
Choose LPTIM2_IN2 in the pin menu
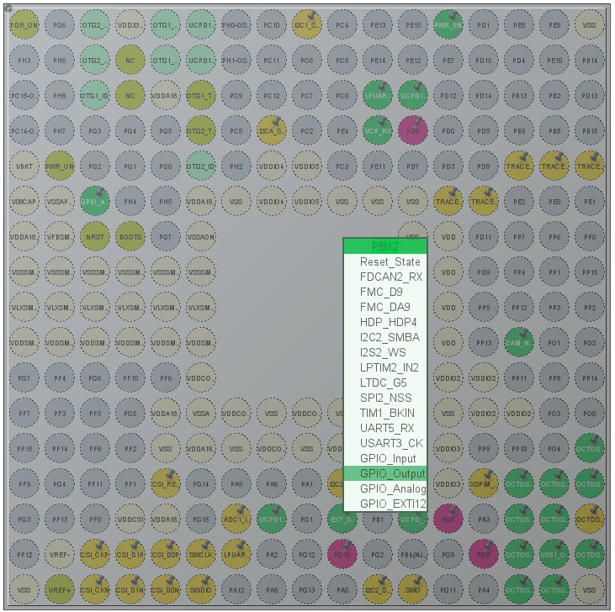[385, 367]
